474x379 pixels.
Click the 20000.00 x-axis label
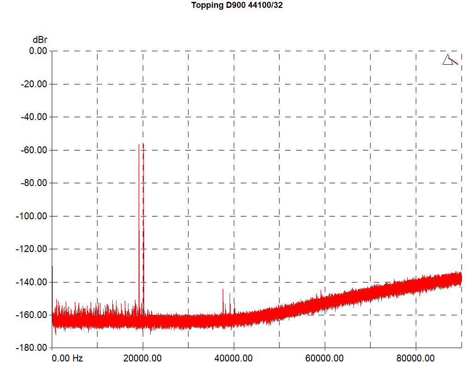tap(142, 358)
